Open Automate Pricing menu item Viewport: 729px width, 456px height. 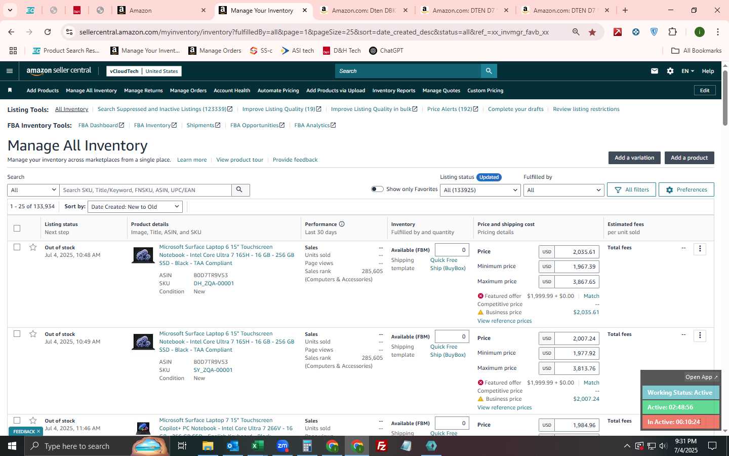278,91
